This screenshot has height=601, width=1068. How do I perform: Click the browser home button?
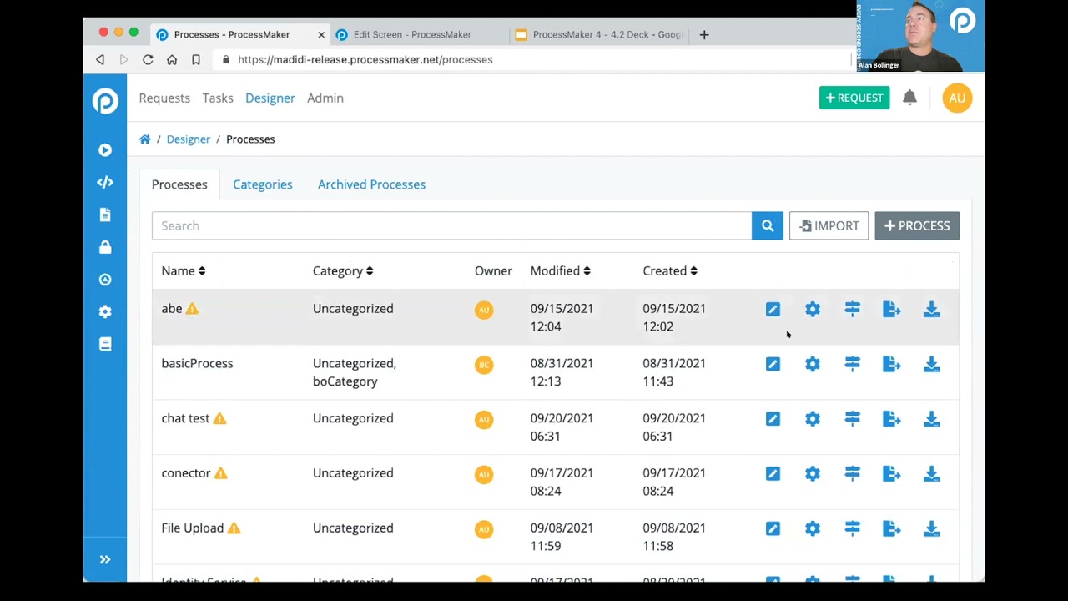(x=172, y=60)
